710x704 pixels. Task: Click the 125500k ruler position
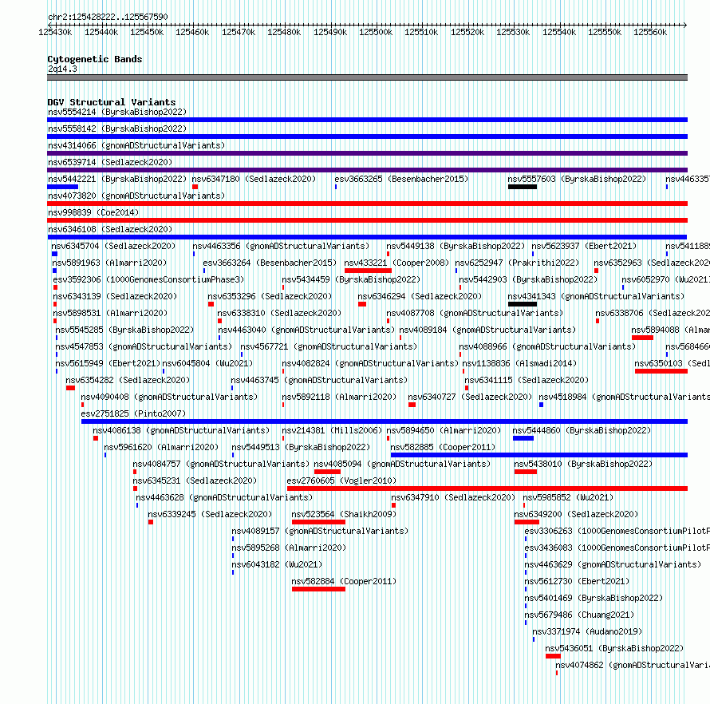click(x=376, y=32)
